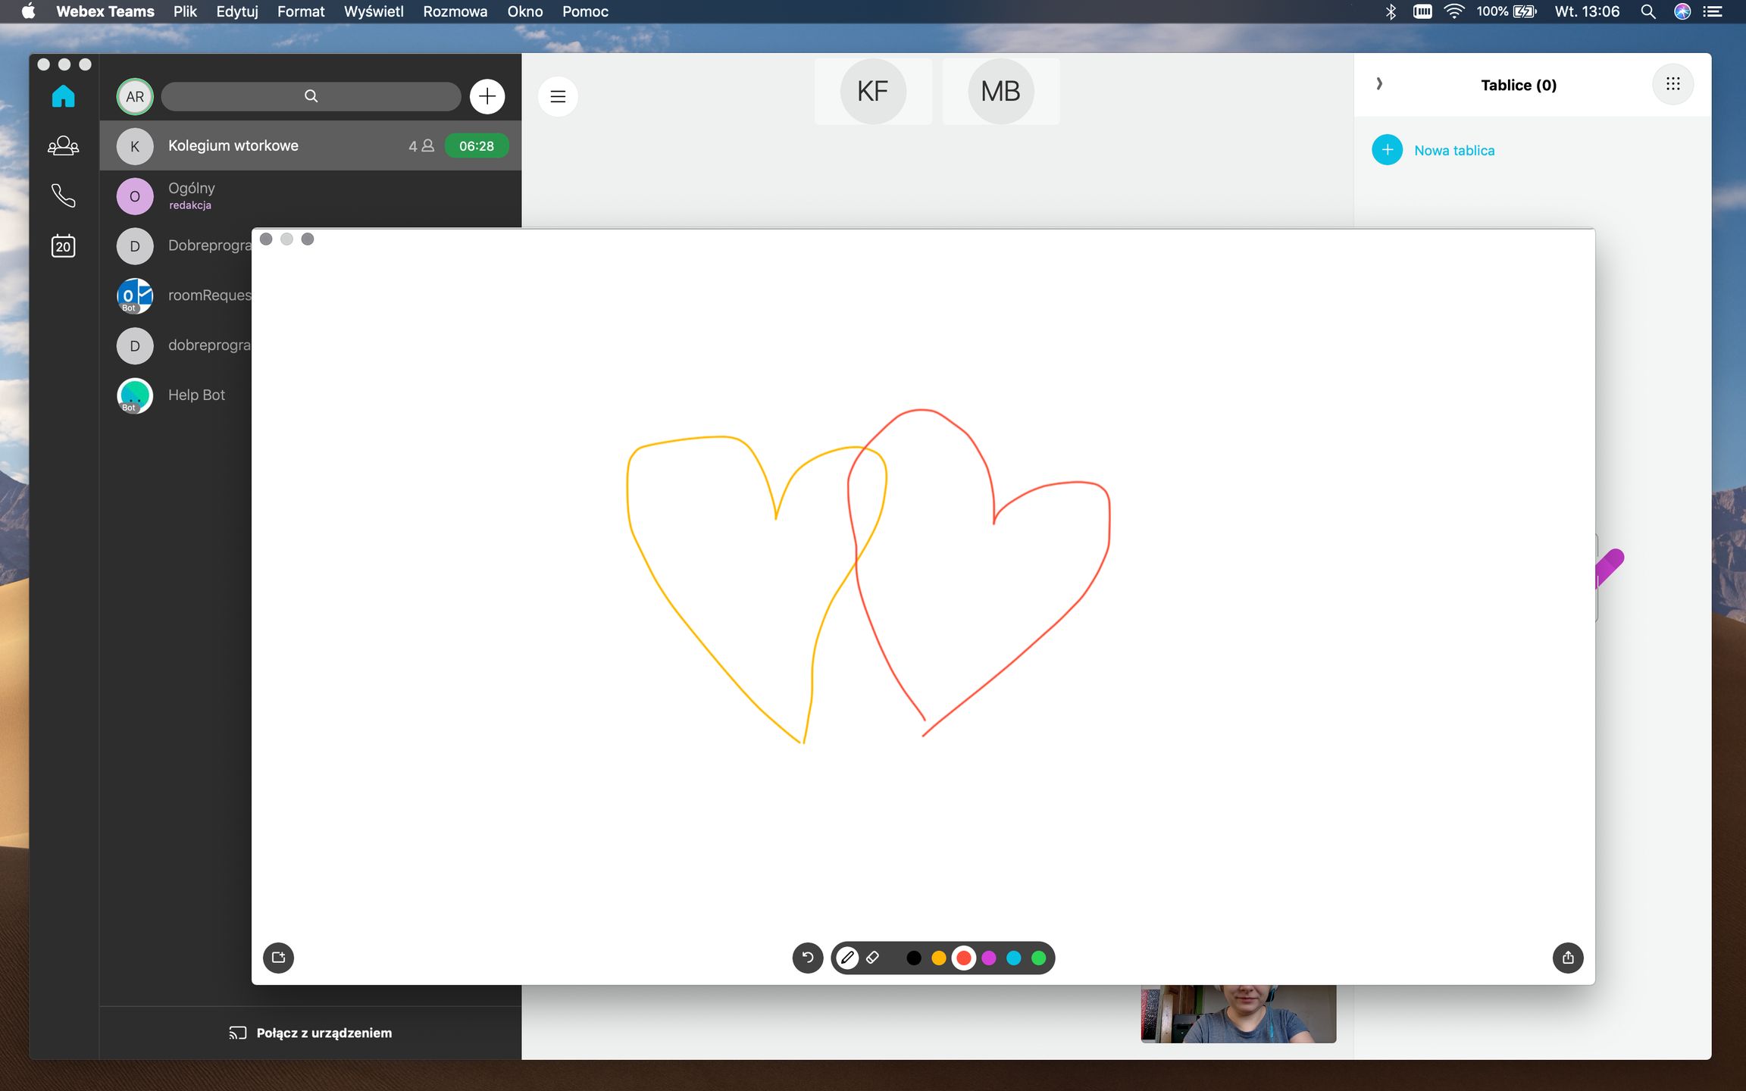Open the hamburger activity menu
Image resolution: width=1746 pixels, height=1091 pixels.
558,96
